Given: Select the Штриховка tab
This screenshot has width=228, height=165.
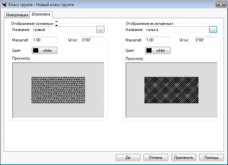Looking at the screenshot, I should coord(41,14).
